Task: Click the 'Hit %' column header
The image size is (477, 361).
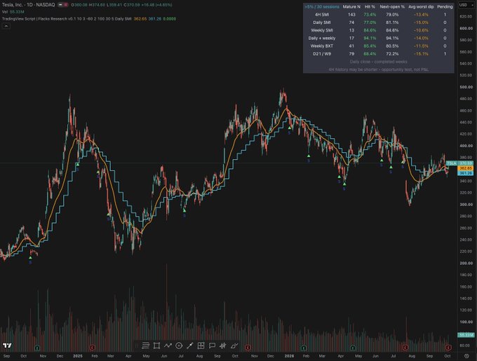Action: [x=370, y=7]
